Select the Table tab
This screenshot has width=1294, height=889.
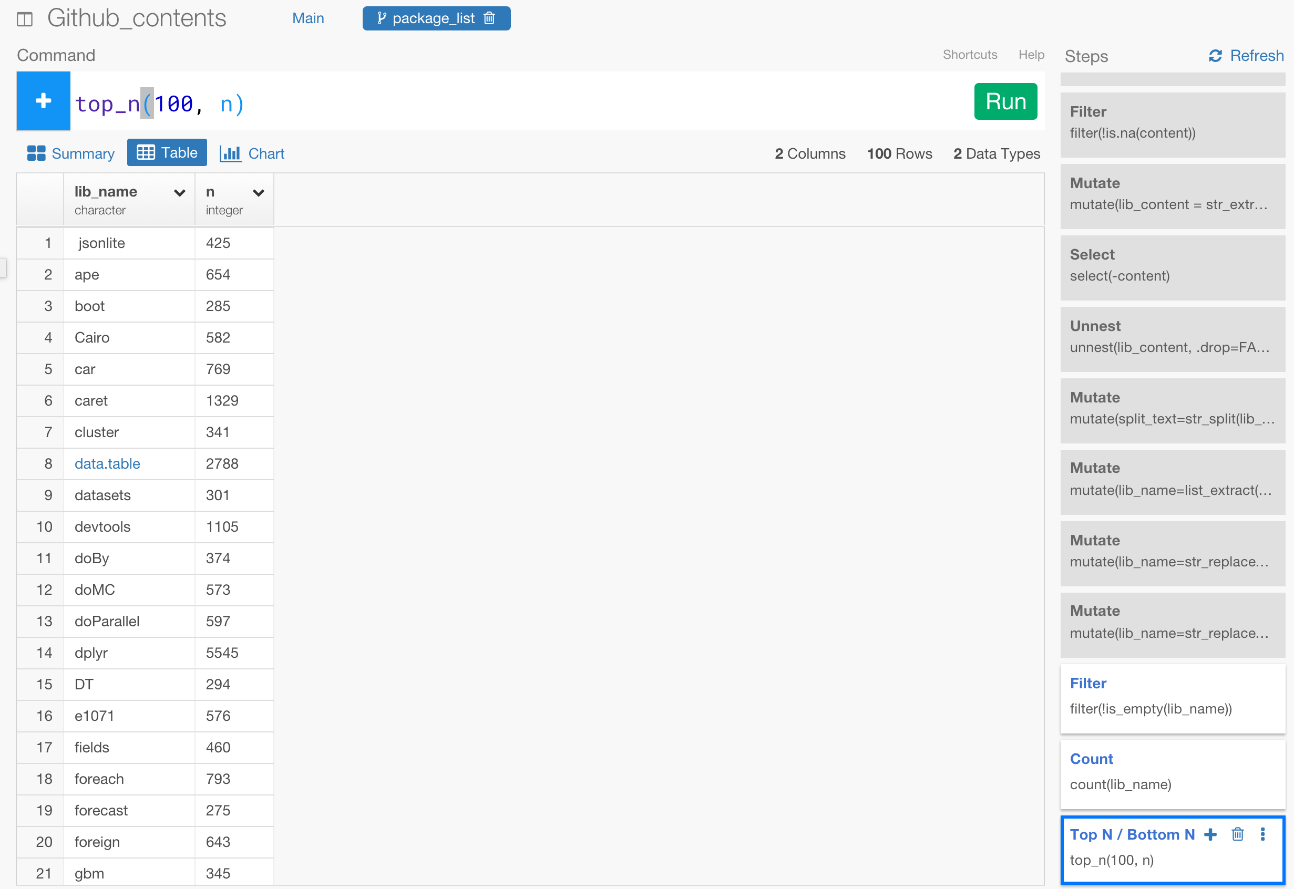click(x=167, y=152)
